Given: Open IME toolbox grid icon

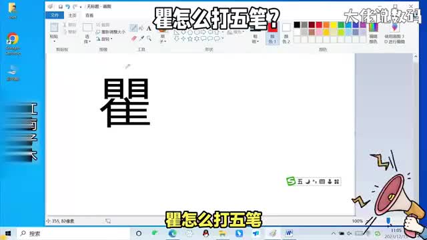Looking at the screenshot, I should pyautogui.click(x=337, y=181).
